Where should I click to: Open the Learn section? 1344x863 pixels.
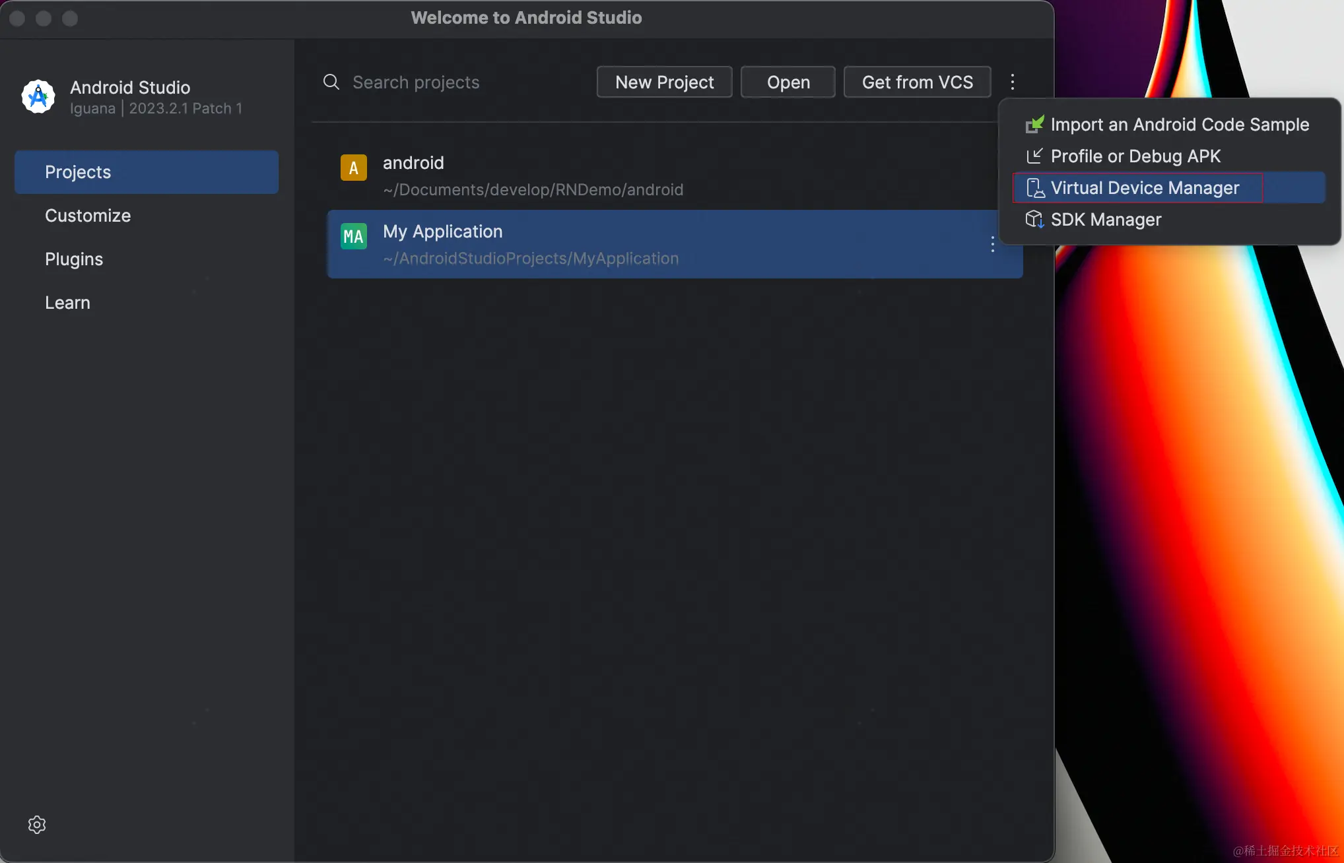(x=147, y=303)
